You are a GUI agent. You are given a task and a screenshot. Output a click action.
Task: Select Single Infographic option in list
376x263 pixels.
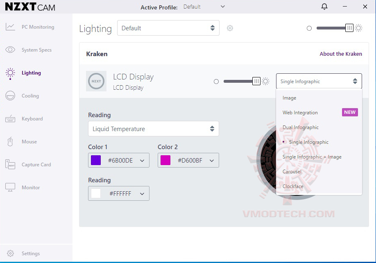click(x=319, y=142)
